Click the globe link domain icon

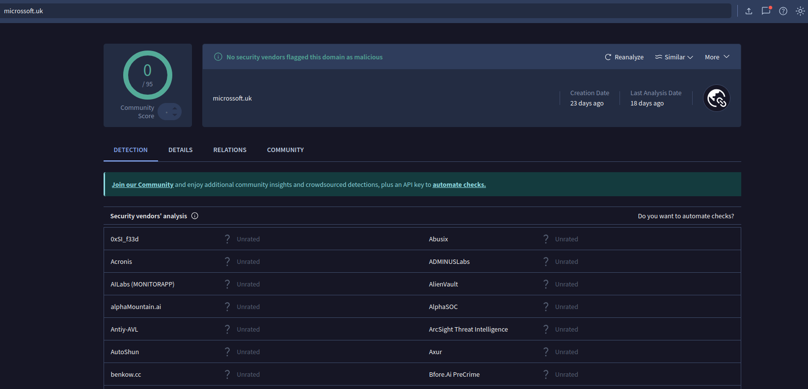coord(717,98)
